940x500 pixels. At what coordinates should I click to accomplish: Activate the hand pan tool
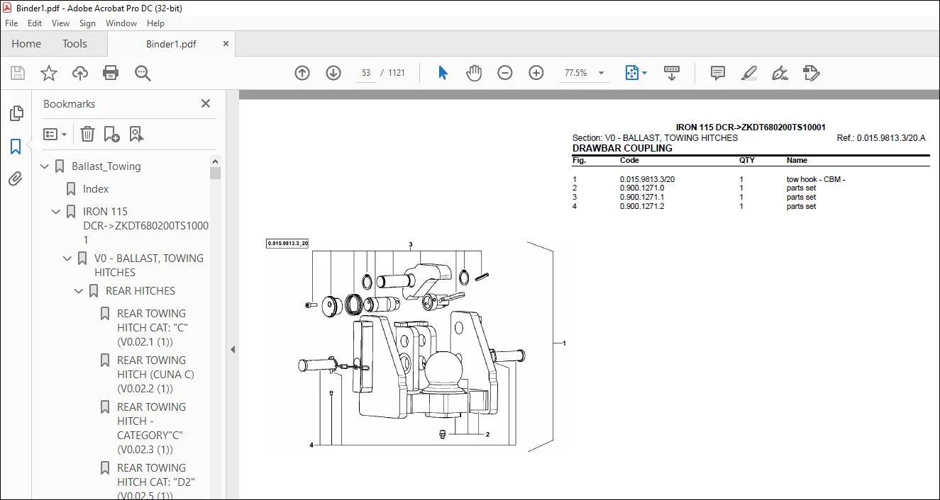click(474, 73)
